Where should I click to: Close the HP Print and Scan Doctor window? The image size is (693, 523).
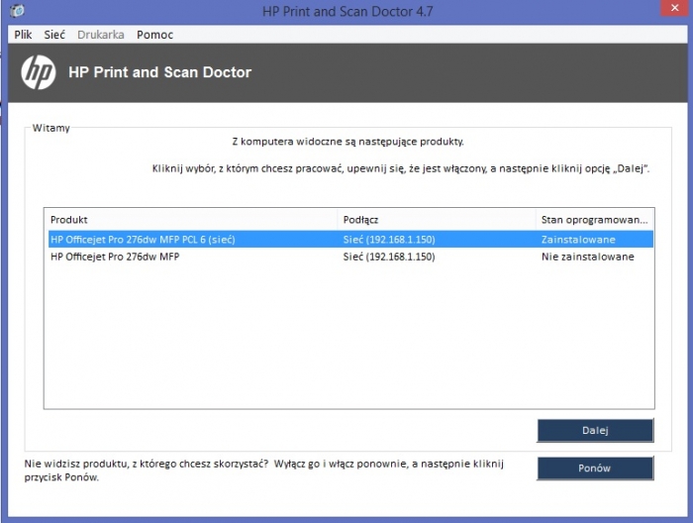[x=675, y=8]
